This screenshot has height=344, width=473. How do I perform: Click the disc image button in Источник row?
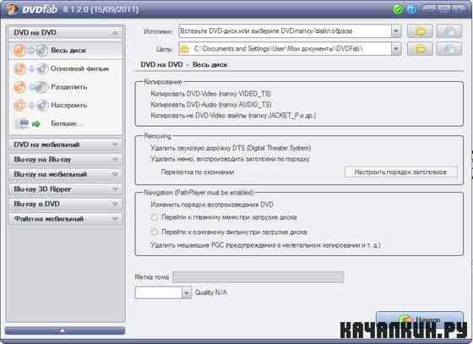(449, 30)
